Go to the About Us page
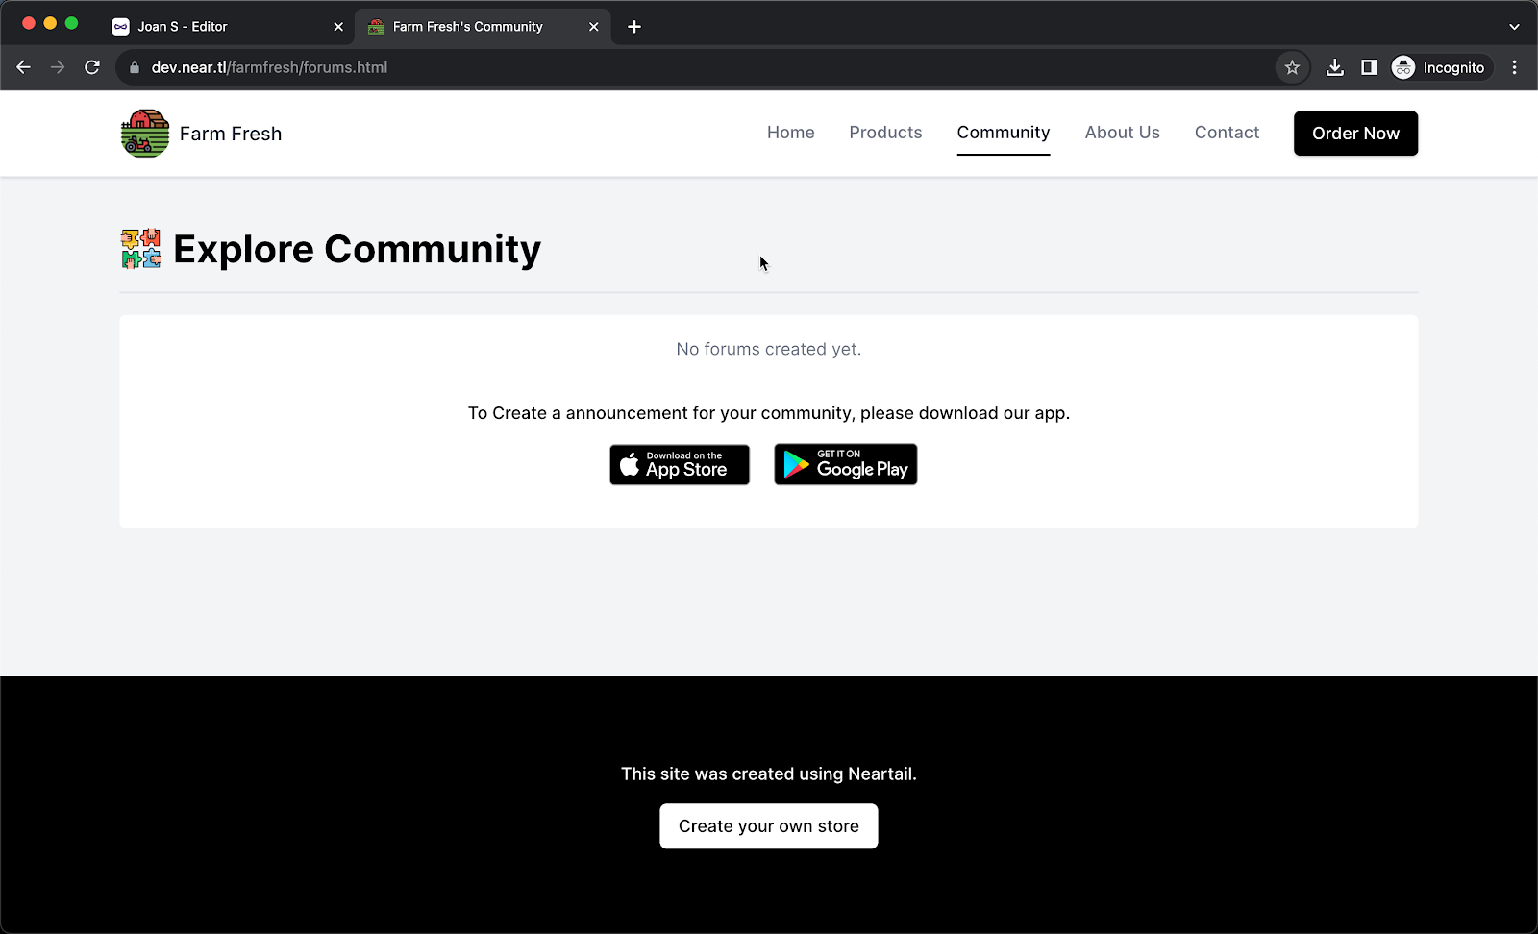The height and width of the screenshot is (934, 1538). click(x=1122, y=133)
